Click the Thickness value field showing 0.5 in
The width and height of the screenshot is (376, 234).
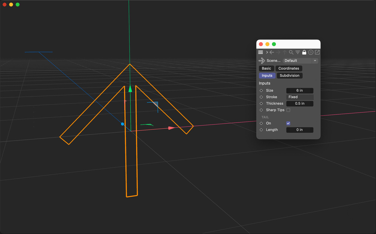300,103
